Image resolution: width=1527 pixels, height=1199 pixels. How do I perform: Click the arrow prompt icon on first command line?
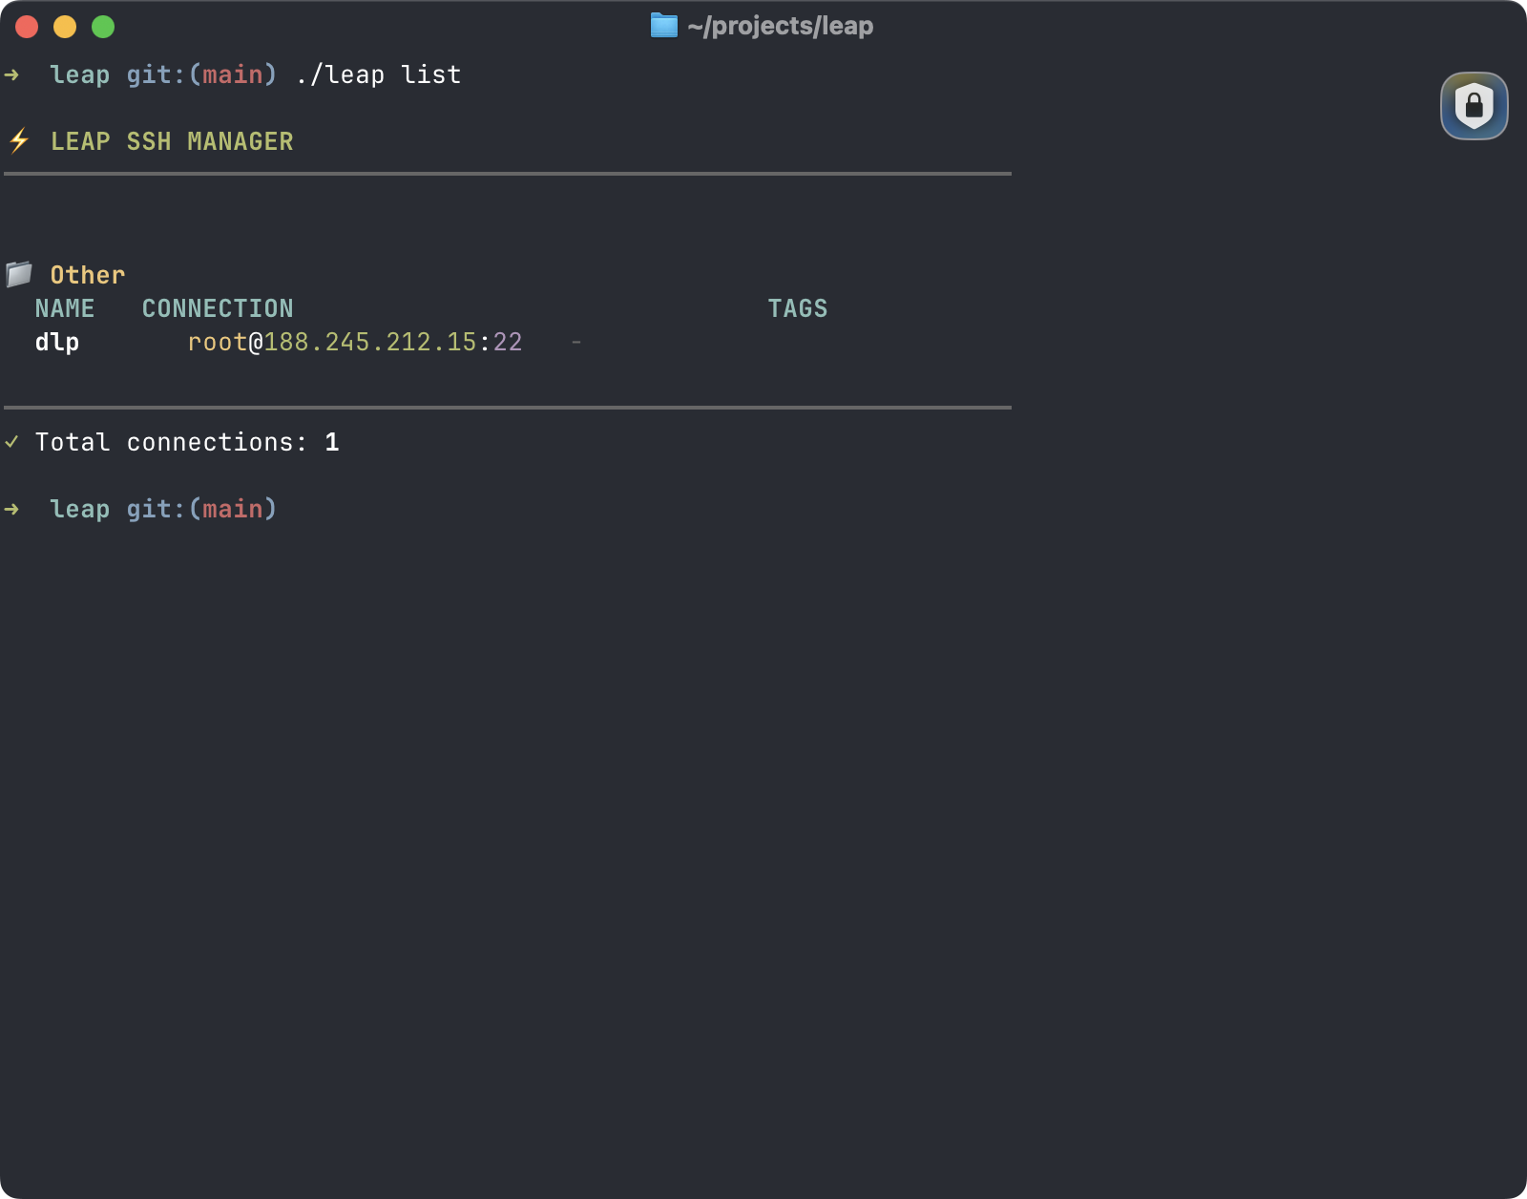(12, 74)
